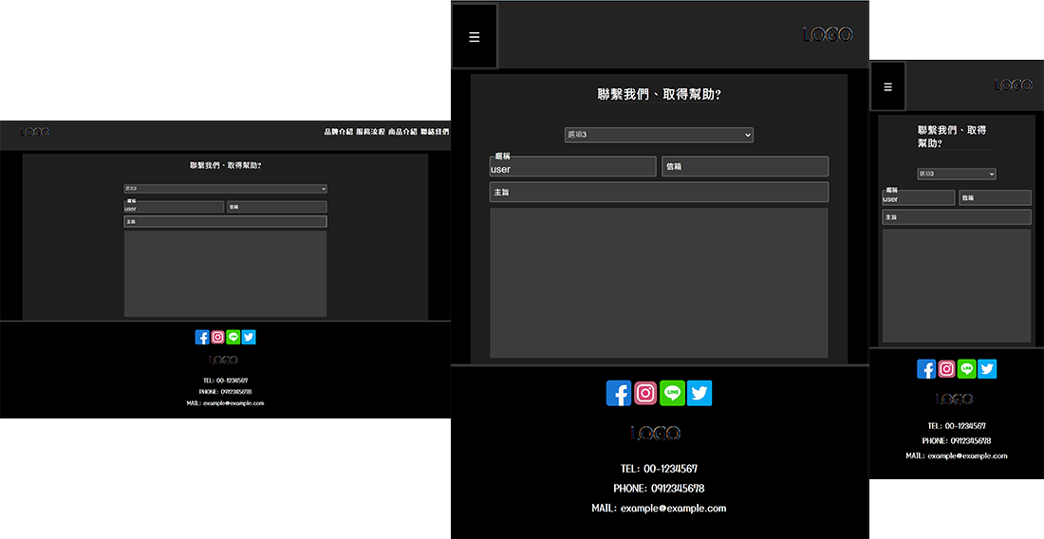Click the 主旨 subject field in the middle tablet view
1044x539 pixels.
[659, 192]
